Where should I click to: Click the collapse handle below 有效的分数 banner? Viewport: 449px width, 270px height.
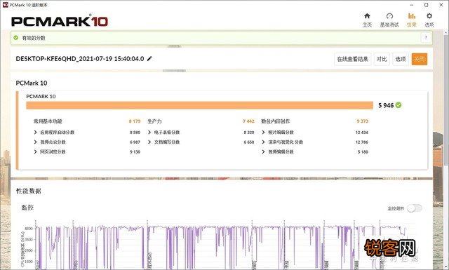(174, 46)
